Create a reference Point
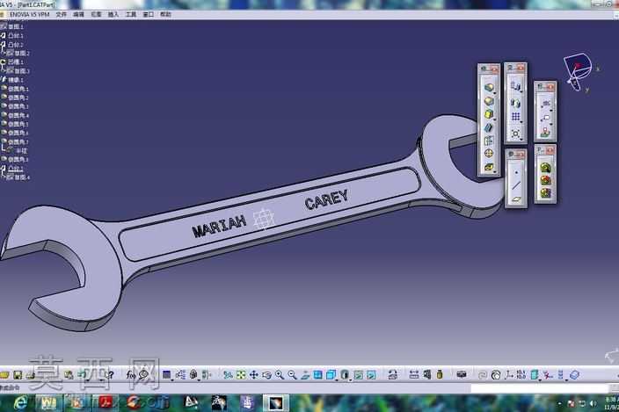 coord(516,172)
